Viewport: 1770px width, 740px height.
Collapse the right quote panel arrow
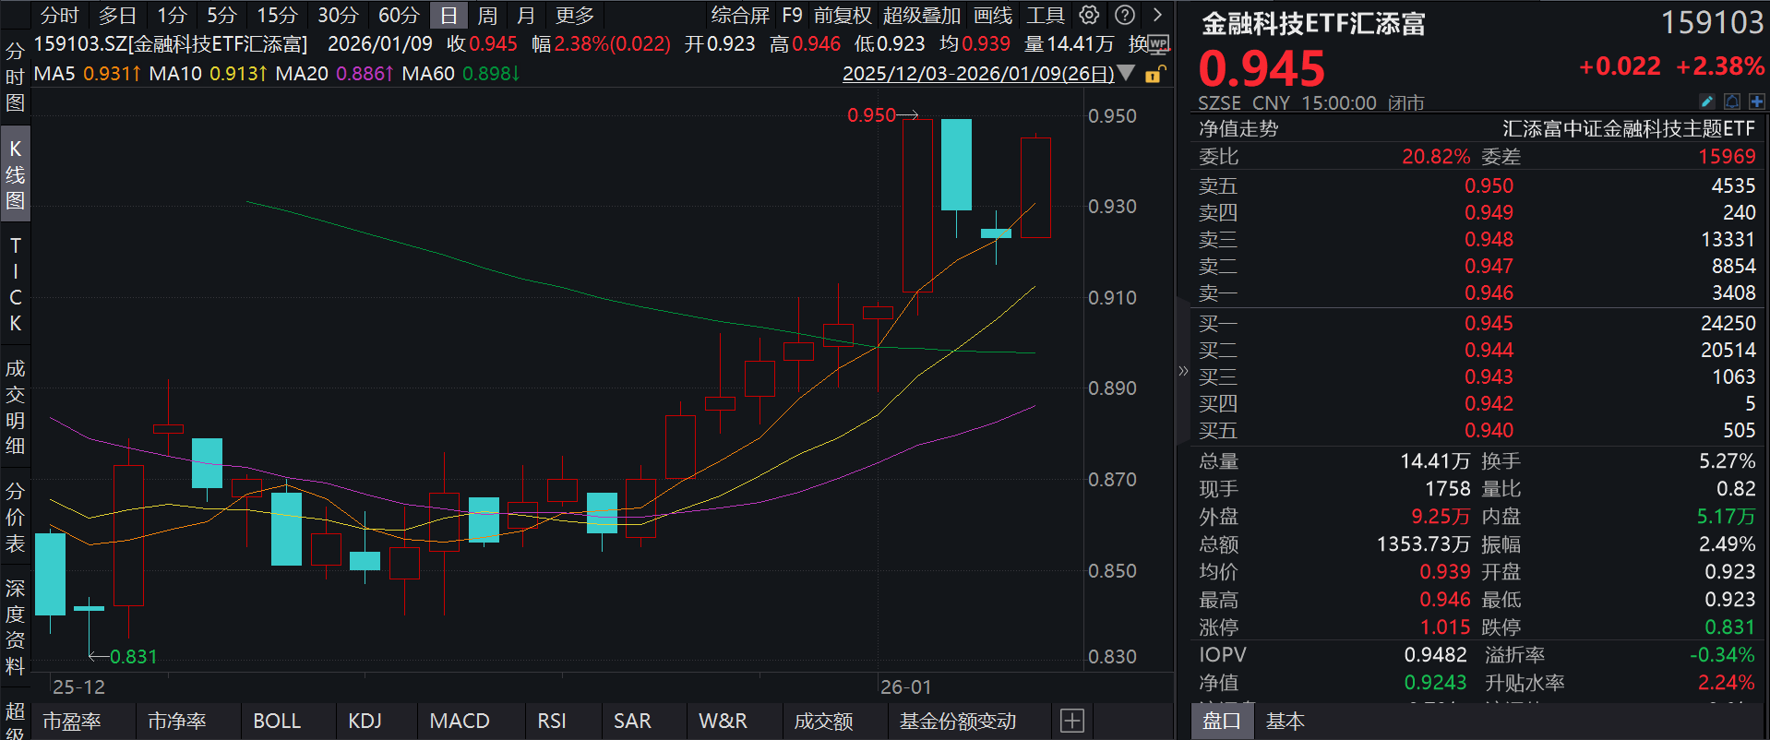(x=1183, y=371)
